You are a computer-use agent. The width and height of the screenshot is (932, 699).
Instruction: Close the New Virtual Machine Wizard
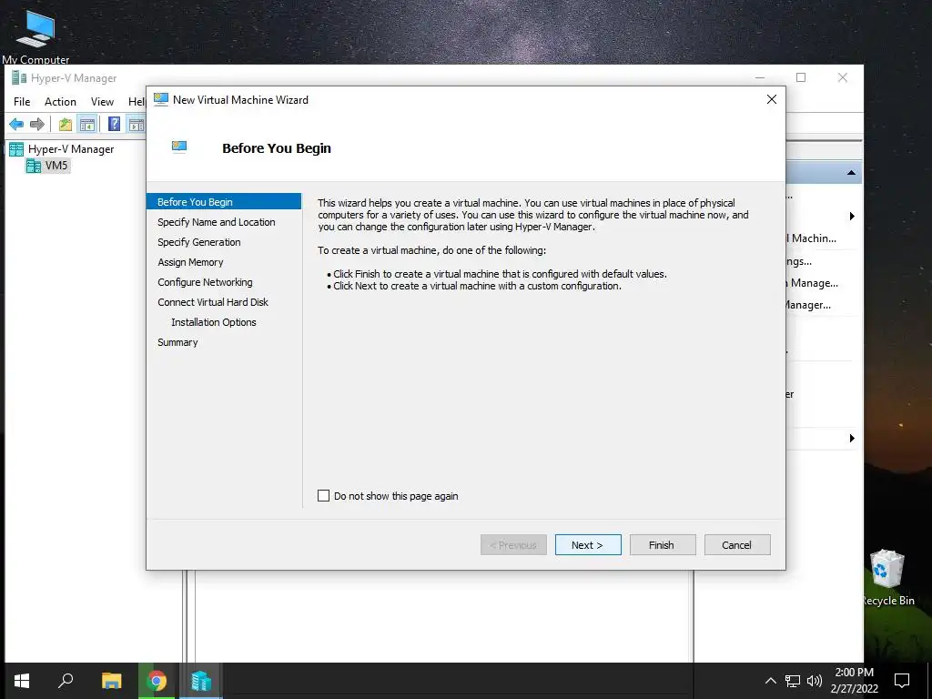772,99
